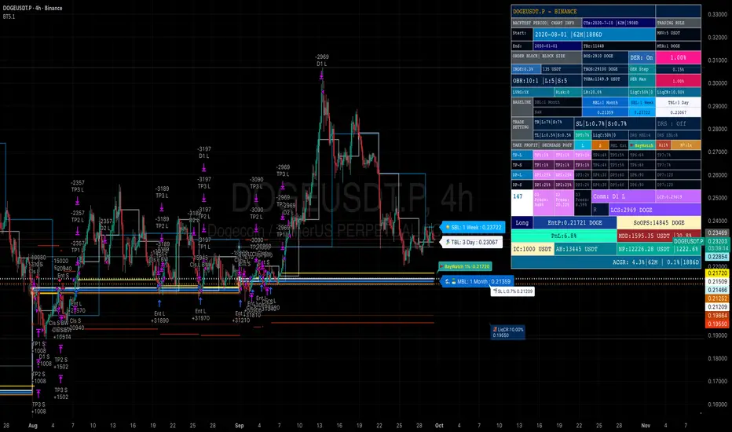Click the IC:1000 USDT cell
The width and height of the screenshot is (732, 432).
pos(533,249)
